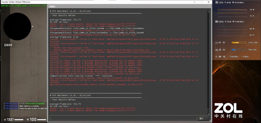Click the GPU 63 ℃ temperature value
261x123 pixels.
point(252,35)
